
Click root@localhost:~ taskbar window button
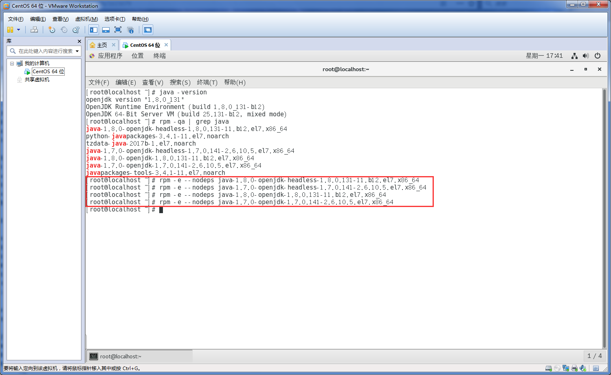pyautogui.click(x=139, y=356)
